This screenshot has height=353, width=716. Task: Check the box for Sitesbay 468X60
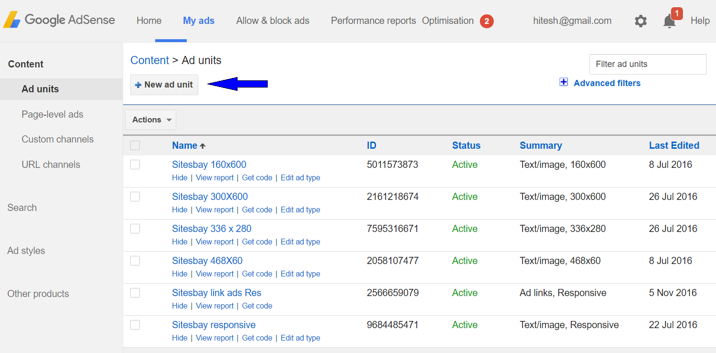(135, 261)
